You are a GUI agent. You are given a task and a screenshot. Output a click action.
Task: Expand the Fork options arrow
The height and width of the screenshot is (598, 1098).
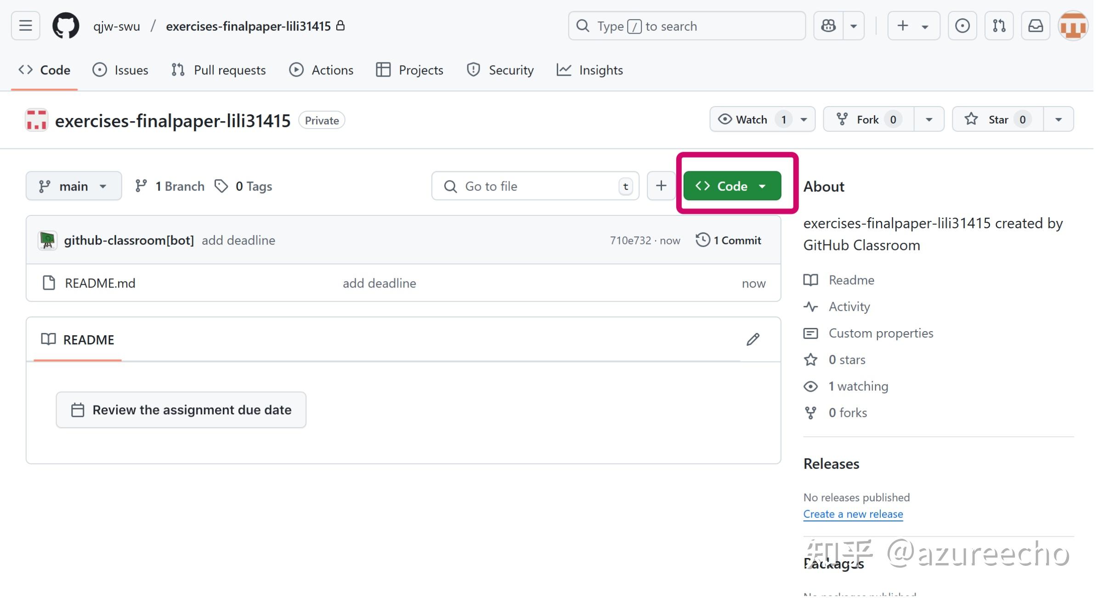(928, 119)
